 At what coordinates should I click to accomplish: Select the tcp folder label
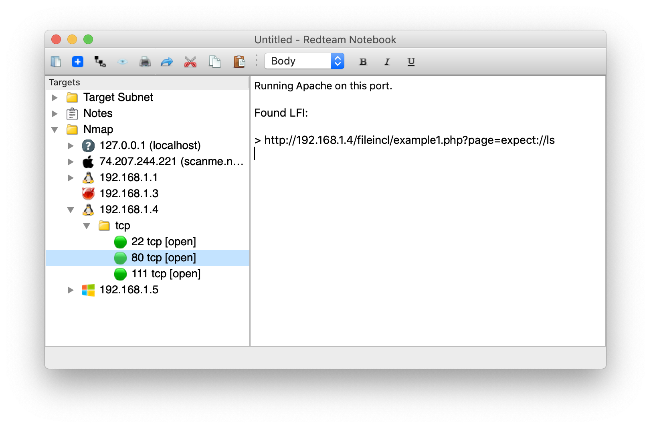(x=123, y=226)
